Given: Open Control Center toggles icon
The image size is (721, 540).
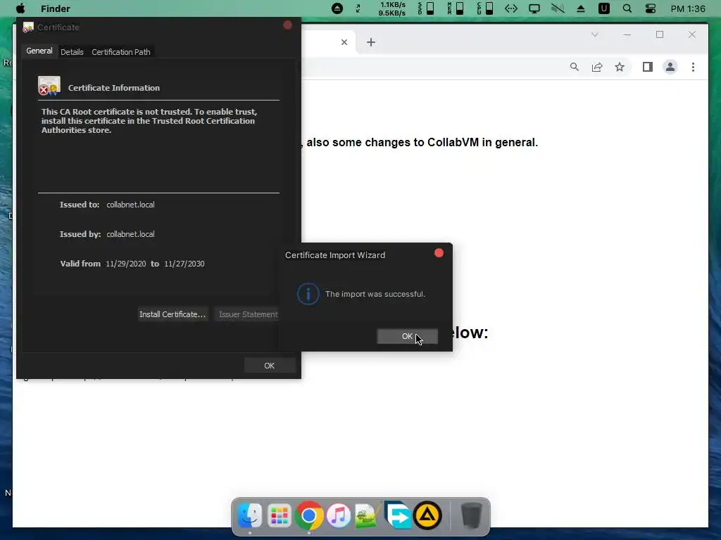Looking at the screenshot, I should (x=650, y=8).
